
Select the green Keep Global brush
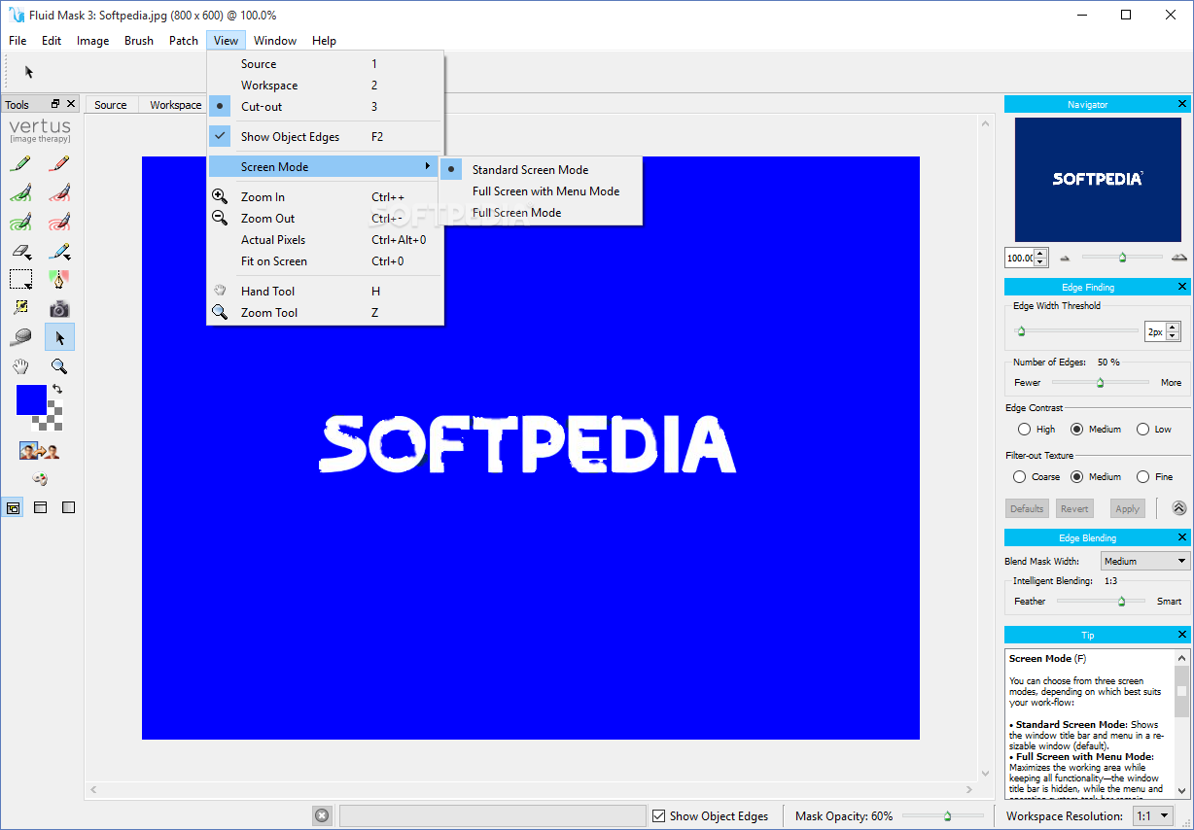pyautogui.click(x=20, y=223)
